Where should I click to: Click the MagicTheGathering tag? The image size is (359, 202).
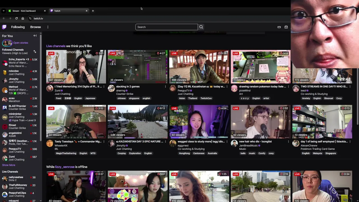coord(66,153)
